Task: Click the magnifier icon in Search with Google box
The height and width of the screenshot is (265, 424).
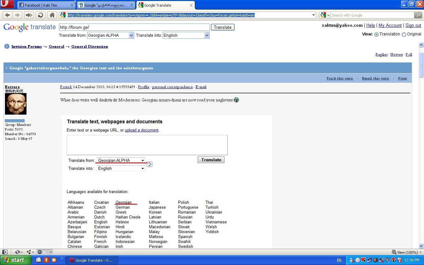Action: (418, 15)
